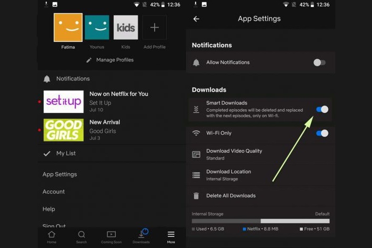Open the 'Now on Netflix for You' notification
The width and height of the screenshot is (372, 248).
click(112, 102)
